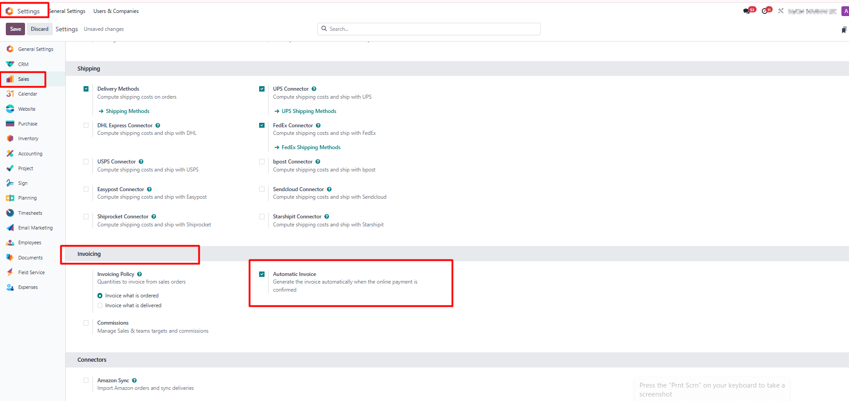Click help icon beside Sendcloud Connector

(x=329, y=189)
